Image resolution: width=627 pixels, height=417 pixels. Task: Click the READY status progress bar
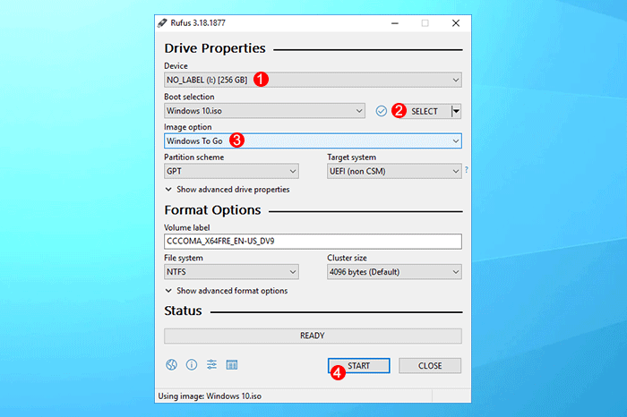click(x=313, y=336)
